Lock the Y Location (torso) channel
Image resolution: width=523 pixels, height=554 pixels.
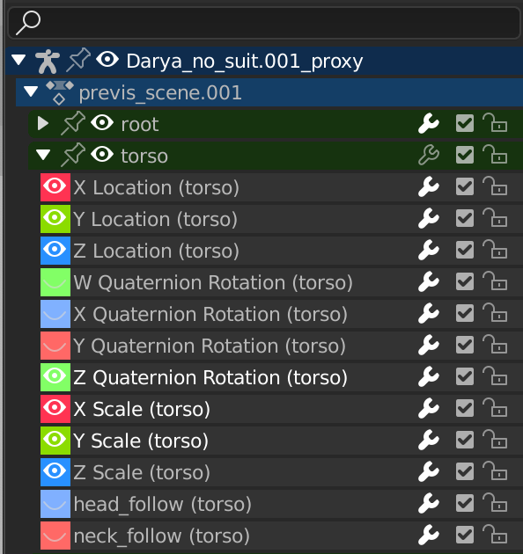[x=495, y=217]
